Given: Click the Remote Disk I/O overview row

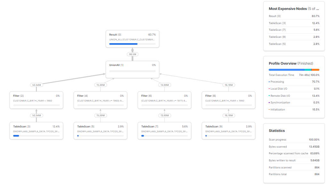Looking at the screenshot, I should tap(294, 96).
